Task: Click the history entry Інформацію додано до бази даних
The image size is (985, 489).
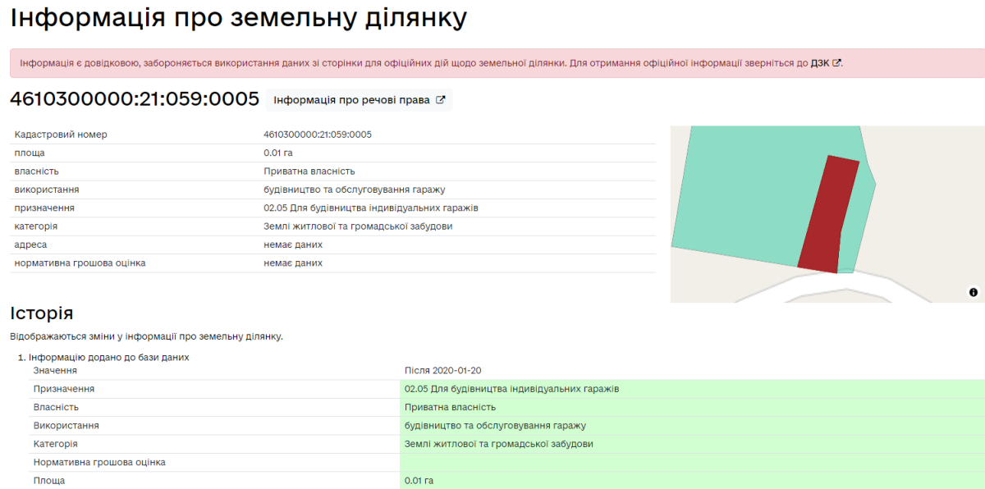Action: click(x=108, y=358)
